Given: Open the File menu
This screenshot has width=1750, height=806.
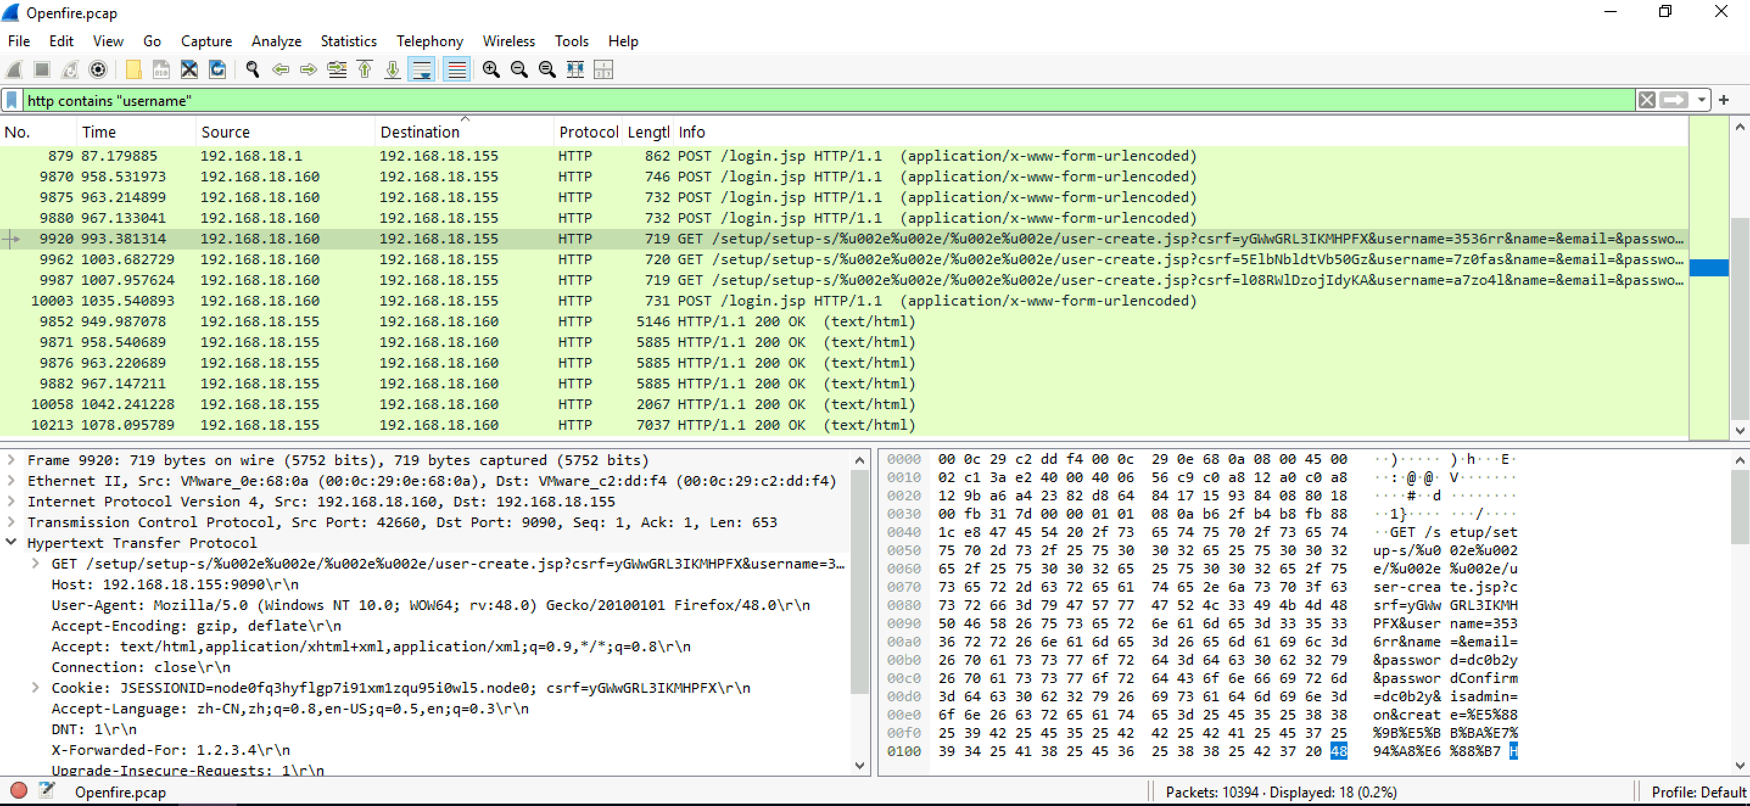Looking at the screenshot, I should [x=19, y=41].
